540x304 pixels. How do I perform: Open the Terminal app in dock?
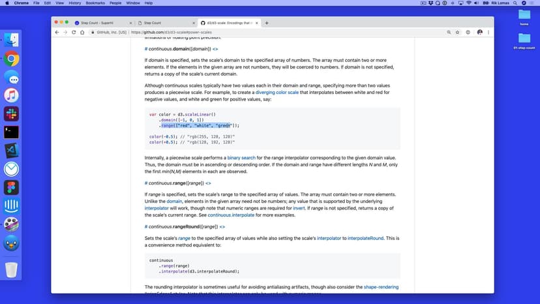(11, 132)
